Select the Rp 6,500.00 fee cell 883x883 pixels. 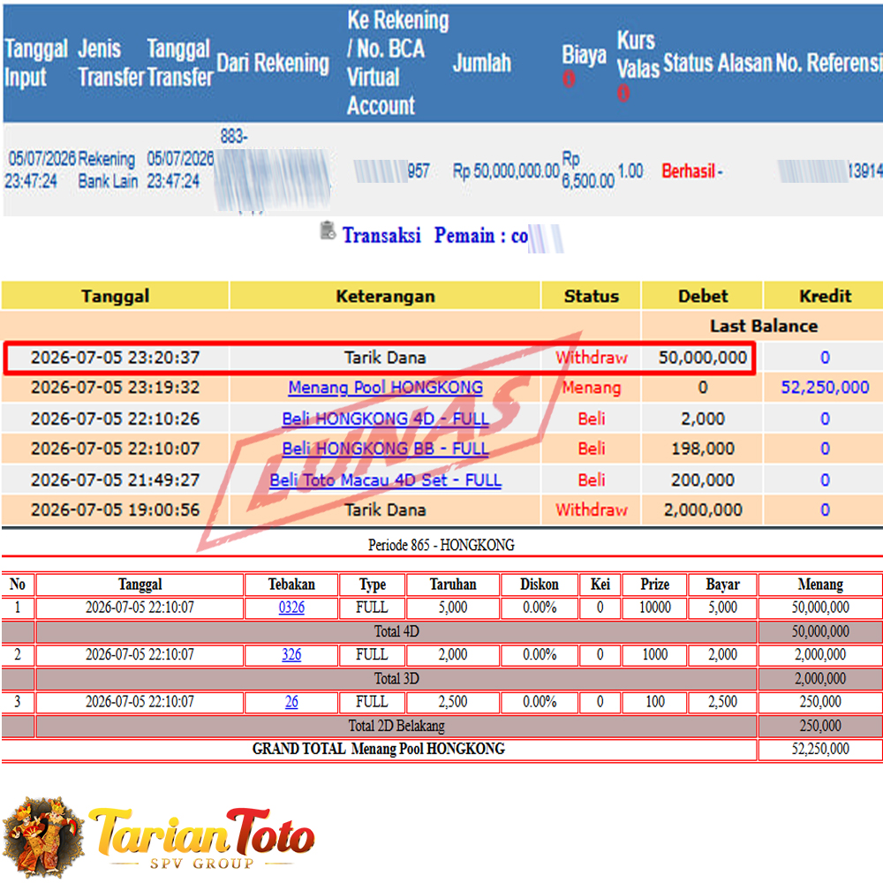(x=588, y=170)
